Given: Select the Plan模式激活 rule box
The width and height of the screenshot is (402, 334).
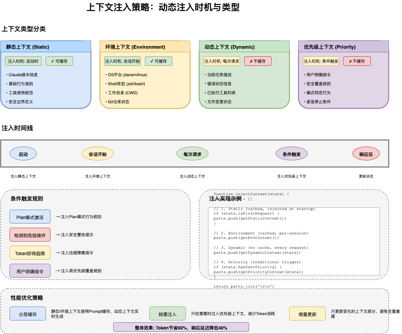Looking at the screenshot, I should point(30,217).
